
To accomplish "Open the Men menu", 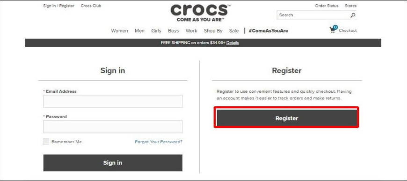I will coord(140,30).
